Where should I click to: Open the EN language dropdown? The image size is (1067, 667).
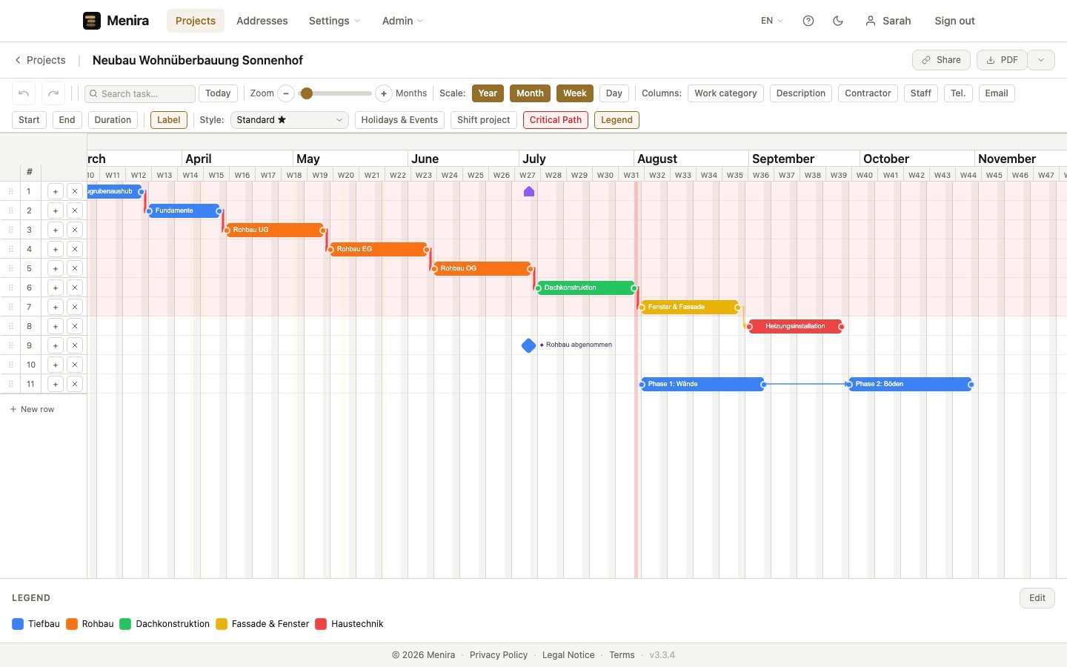(772, 21)
